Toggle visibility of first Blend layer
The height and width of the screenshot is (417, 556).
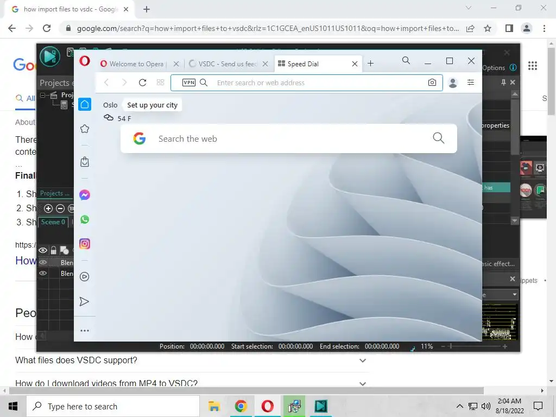point(43,262)
